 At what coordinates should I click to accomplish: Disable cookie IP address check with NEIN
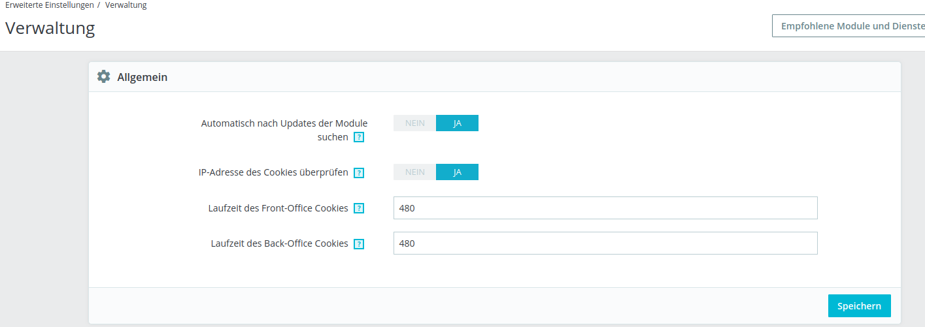[x=414, y=172]
